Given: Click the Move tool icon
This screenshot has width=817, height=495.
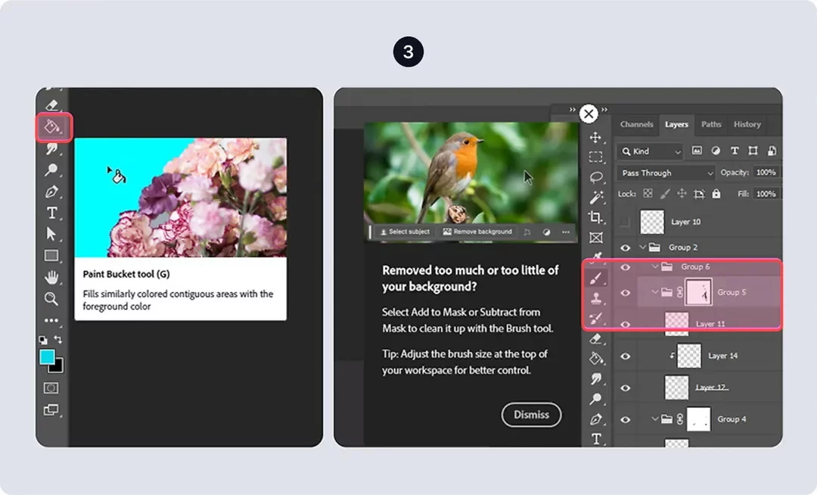Looking at the screenshot, I should click(x=596, y=137).
